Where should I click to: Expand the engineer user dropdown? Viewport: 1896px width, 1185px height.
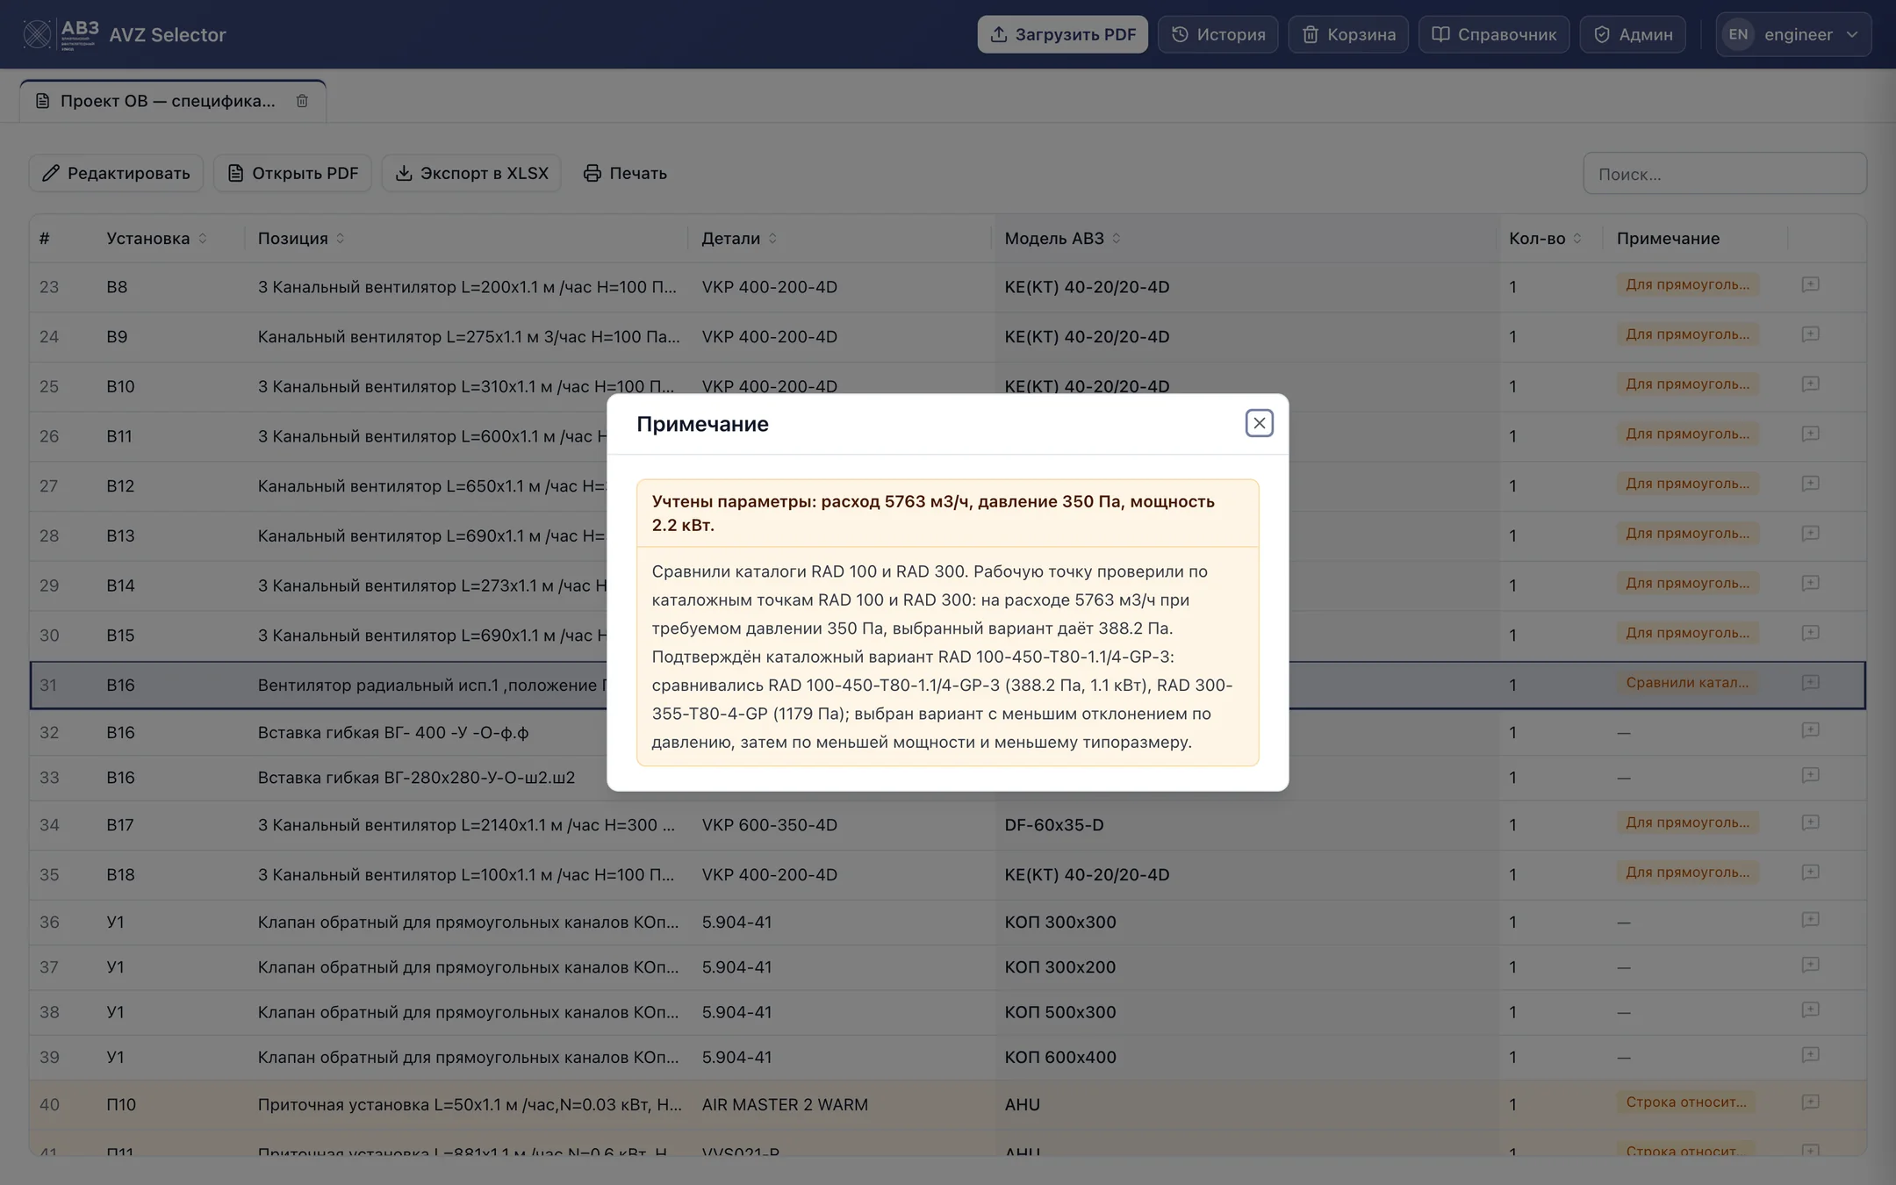(1793, 34)
